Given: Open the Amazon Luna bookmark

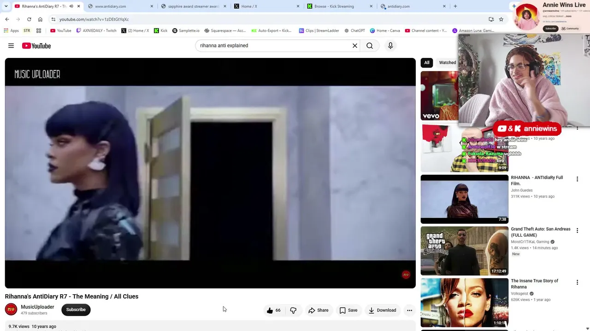Looking at the screenshot, I should point(473,31).
